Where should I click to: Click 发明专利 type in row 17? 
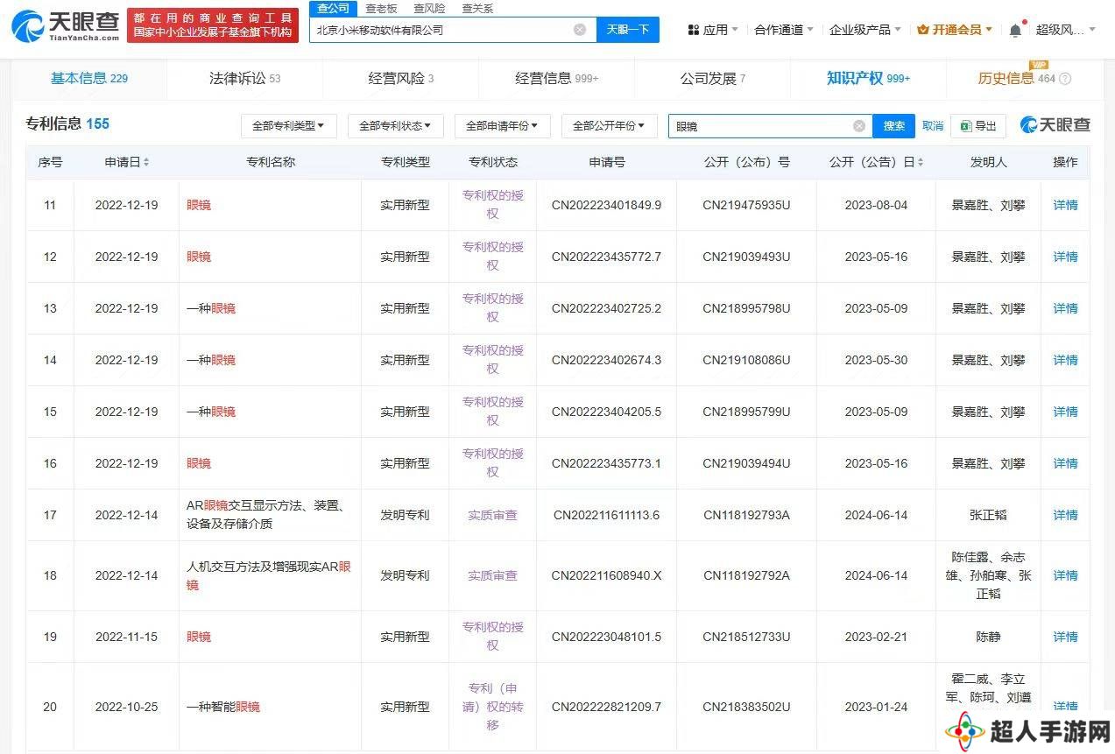[405, 515]
